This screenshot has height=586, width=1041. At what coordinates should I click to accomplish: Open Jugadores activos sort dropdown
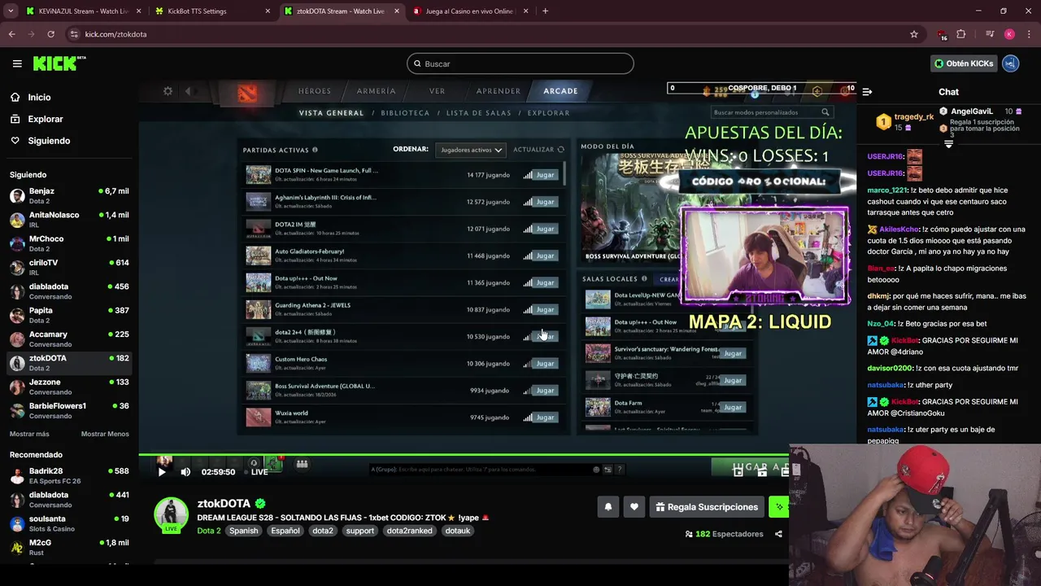tap(471, 150)
